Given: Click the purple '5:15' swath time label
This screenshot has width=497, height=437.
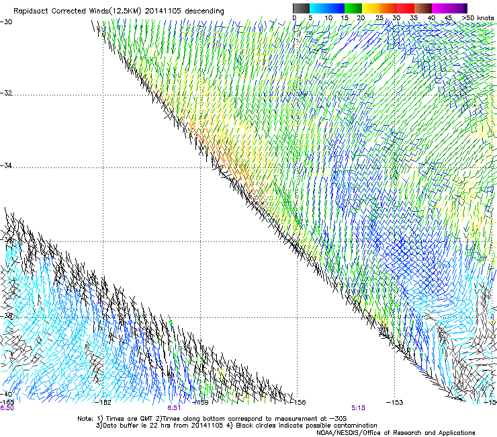Looking at the screenshot, I should point(358,408).
